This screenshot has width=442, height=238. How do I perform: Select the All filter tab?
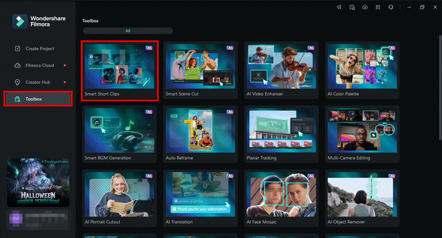[127, 31]
